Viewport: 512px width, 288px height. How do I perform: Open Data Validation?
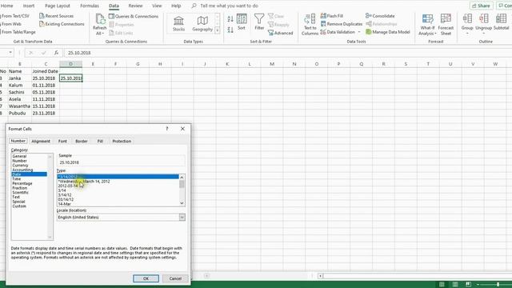pyautogui.click(x=338, y=32)
